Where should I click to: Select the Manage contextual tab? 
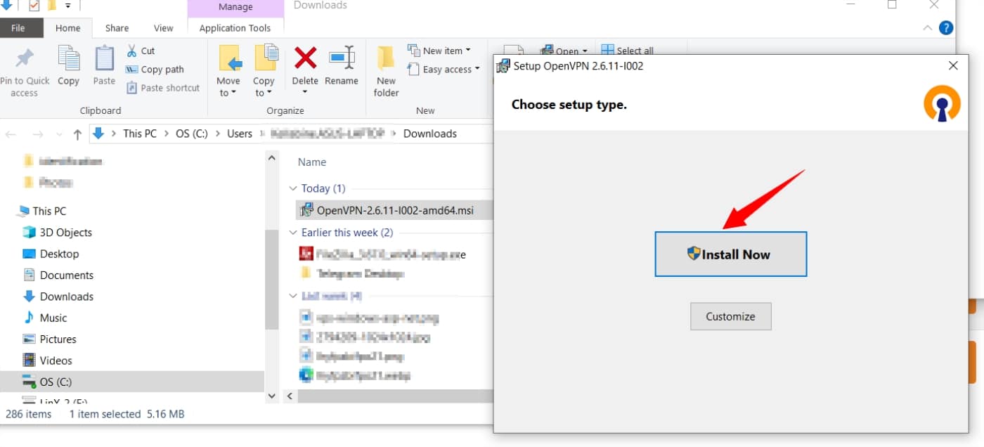tap(235, 7)
